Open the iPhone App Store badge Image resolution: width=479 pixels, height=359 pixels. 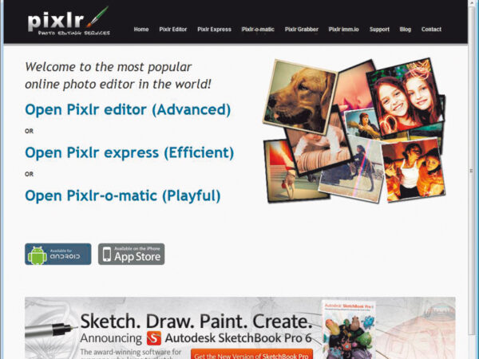pos(132,254)
